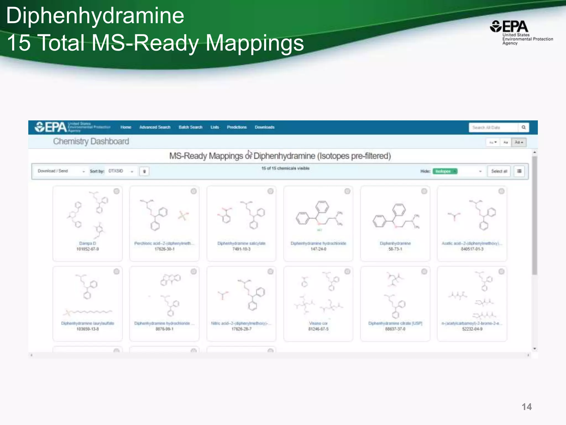The image size is (566, 425).
Task: Click the Dampa D structure image
Action: [x=88, y=215]
